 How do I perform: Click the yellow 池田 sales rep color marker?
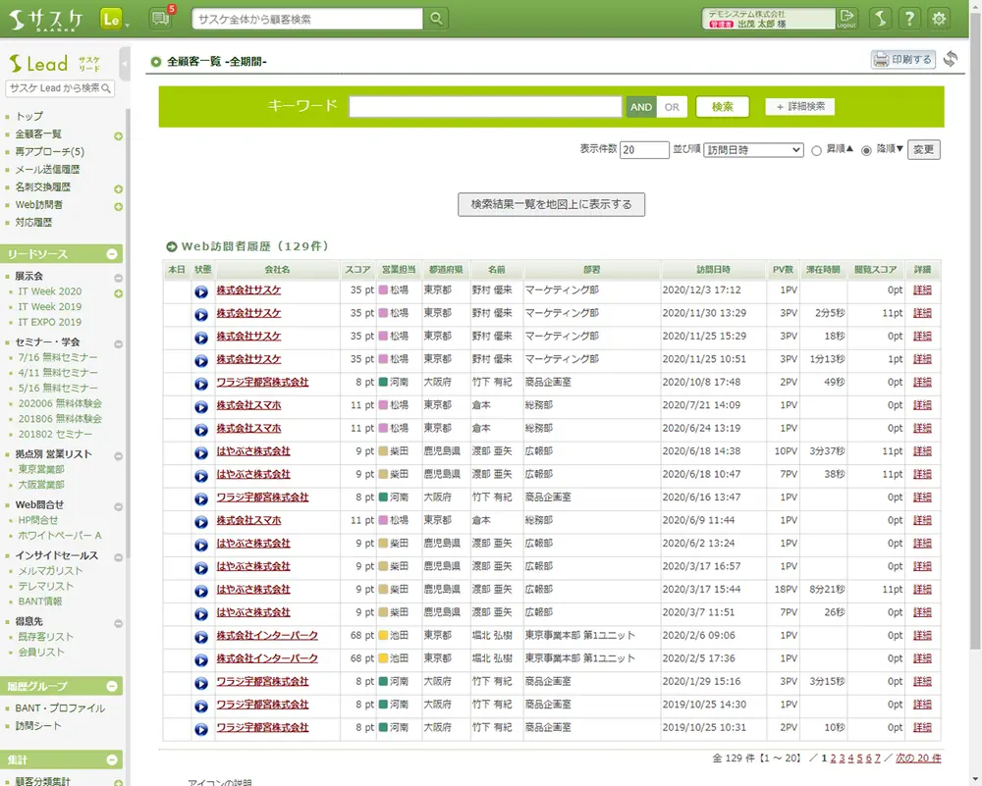click(x=384, y=635)
